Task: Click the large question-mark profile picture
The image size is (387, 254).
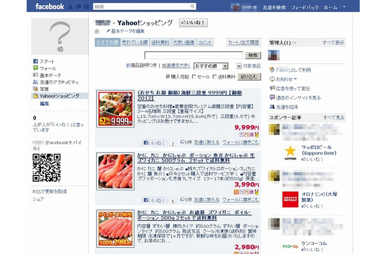Action: (60, 36)
